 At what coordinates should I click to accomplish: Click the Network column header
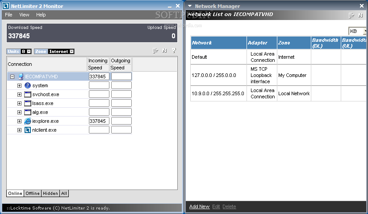(x=219, y=43)
